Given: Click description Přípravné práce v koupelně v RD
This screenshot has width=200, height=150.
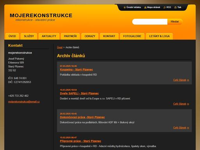Looking at the screenshot, I should (x=108, y=146).
